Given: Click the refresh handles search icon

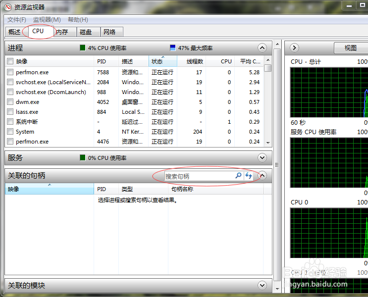Looking at the screenshot, I should tap(249, 176).
